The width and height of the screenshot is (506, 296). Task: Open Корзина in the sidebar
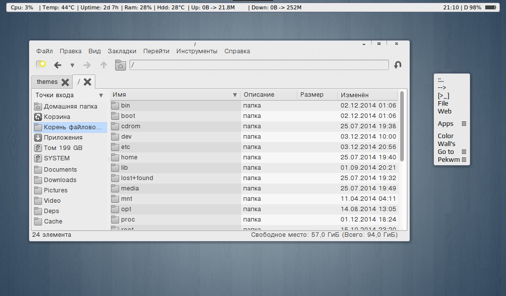(70, 116)
